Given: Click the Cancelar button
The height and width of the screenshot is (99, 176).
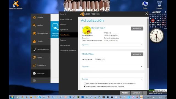Looking at the screenshot, I should (136, 93).
